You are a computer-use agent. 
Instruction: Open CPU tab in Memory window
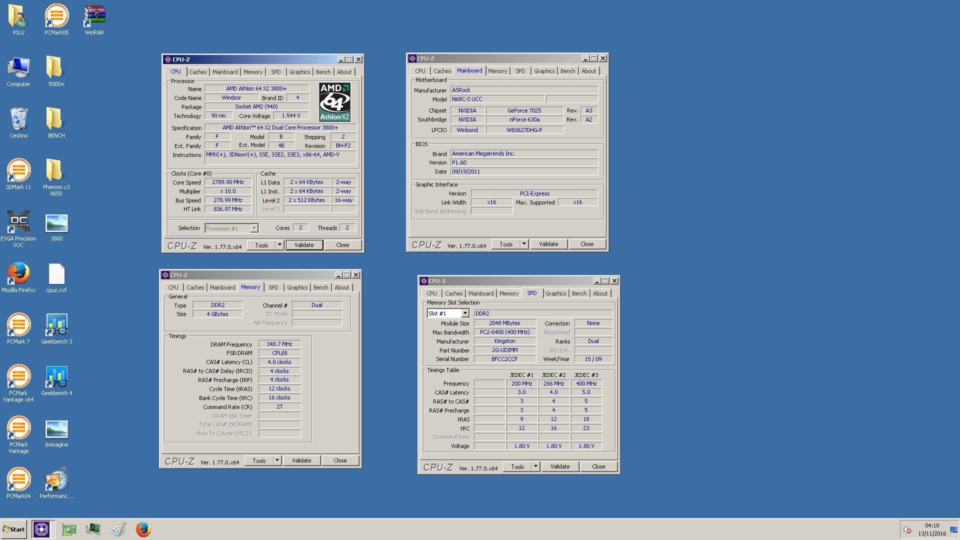[173, 287]
